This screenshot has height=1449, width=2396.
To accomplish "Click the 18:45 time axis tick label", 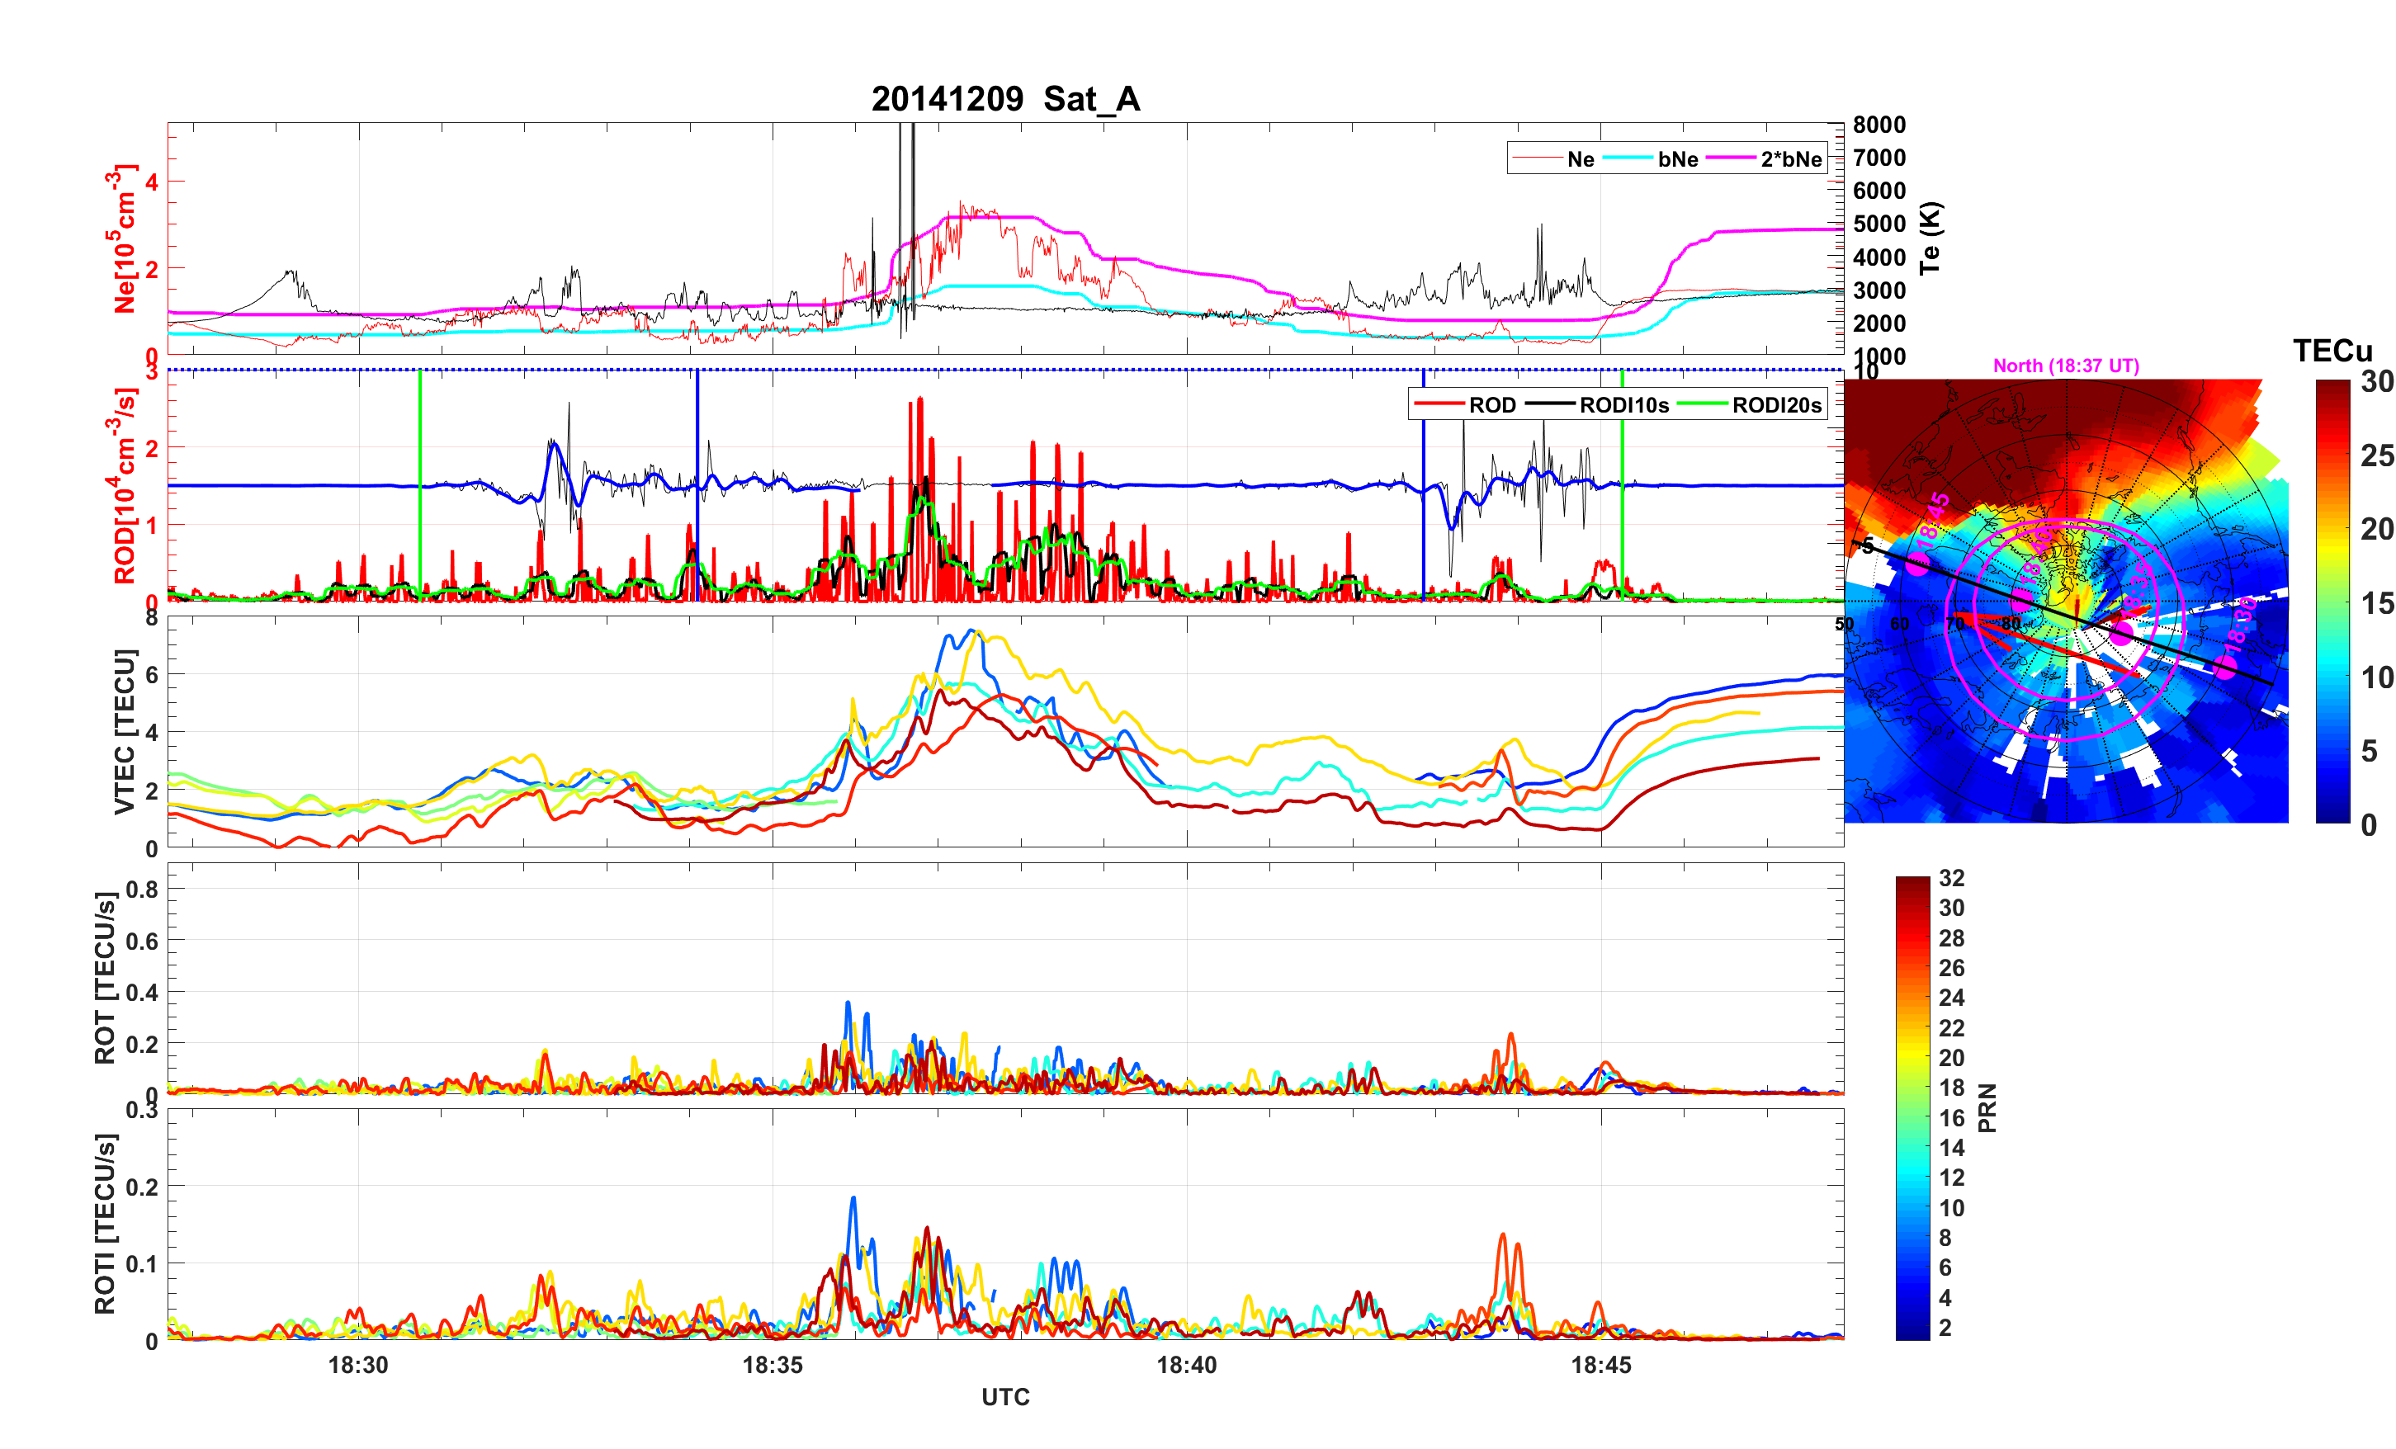I will pyautogui.click(x=1600, y=1364).
